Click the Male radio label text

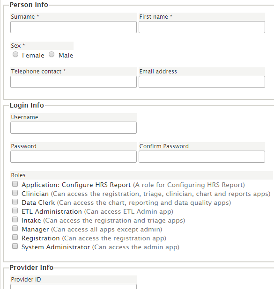pos(66,55)
